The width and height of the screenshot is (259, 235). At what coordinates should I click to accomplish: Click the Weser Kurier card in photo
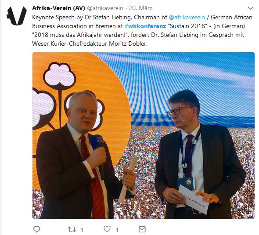[194, 199]
